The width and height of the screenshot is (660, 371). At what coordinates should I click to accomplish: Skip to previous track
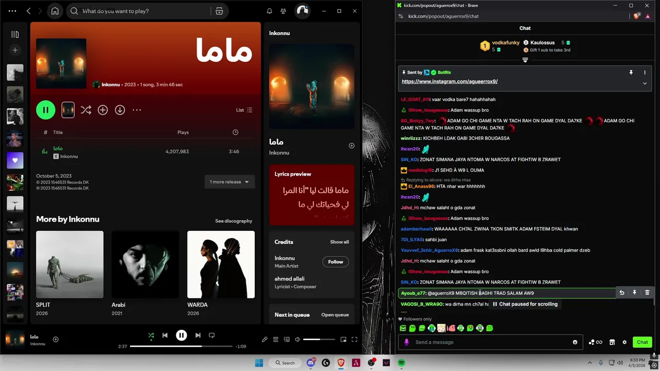pos(165,335)
